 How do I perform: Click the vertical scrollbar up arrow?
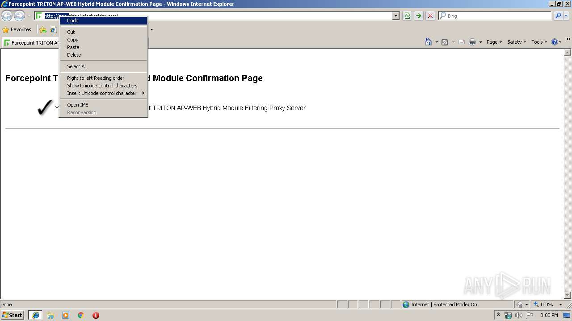(568, 53)
